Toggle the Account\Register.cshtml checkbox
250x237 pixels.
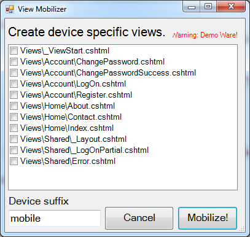click(14, 95)
